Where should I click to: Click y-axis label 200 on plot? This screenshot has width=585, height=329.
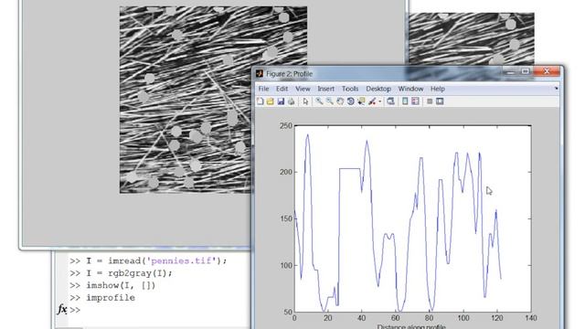click(286, 173)
